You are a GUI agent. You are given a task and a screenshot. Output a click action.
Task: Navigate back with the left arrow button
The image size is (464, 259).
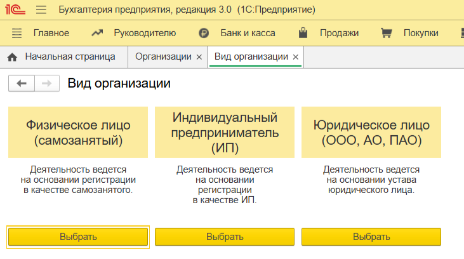tap(22, 83)
